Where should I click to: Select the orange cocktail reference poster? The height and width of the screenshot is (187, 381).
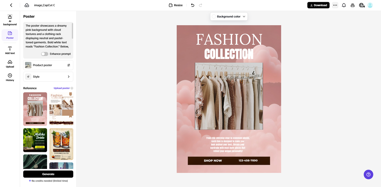click(61, 144)
